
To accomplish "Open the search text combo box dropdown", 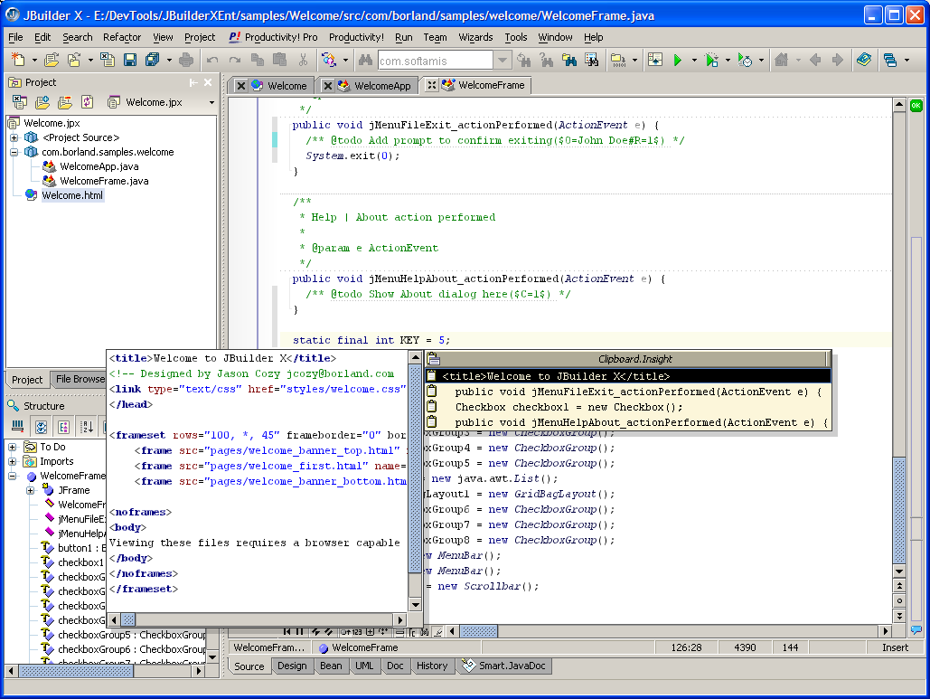I will (x=503, y=61).
